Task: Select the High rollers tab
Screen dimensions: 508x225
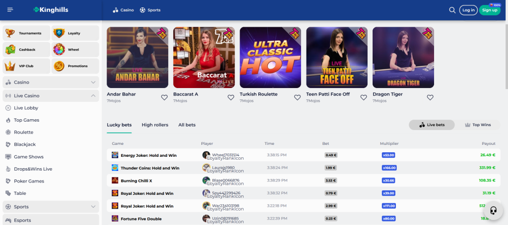Action: pos(155,125)
